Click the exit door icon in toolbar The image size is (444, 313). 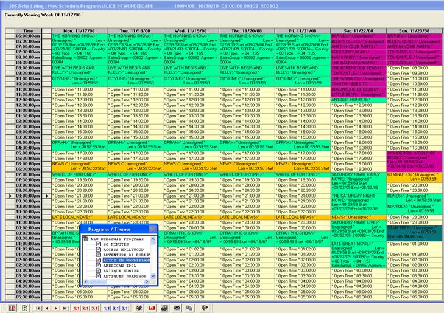pyautogui.click(x=205, y=308)
